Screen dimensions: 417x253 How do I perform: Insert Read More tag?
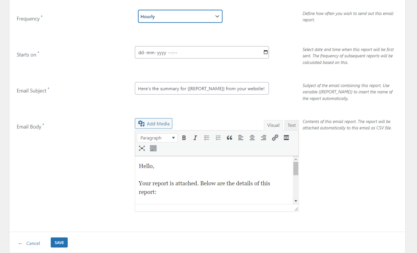point(286,138)
